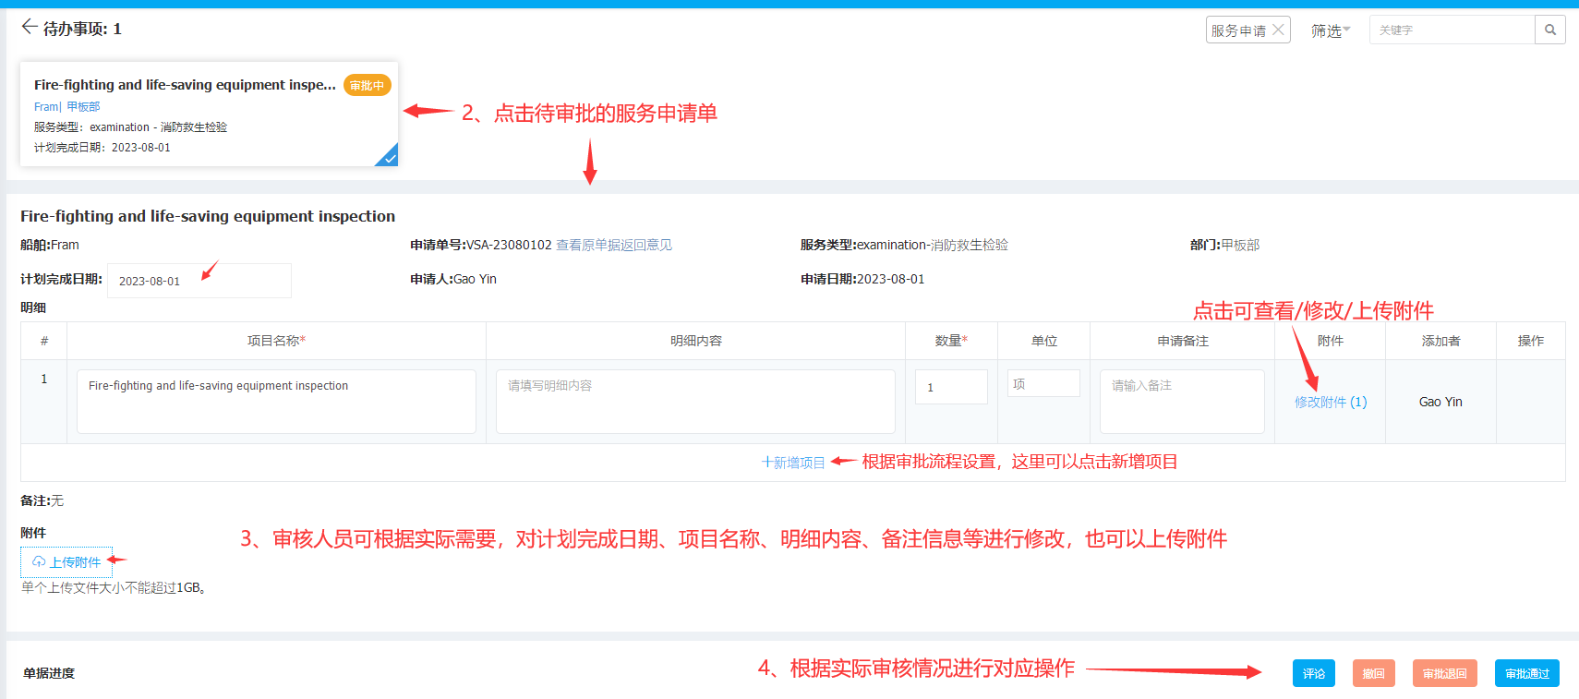Click the 申请备注 remark text area
The height and width of the screenshot is (699, 1579).
click(x=1182, y=402)
